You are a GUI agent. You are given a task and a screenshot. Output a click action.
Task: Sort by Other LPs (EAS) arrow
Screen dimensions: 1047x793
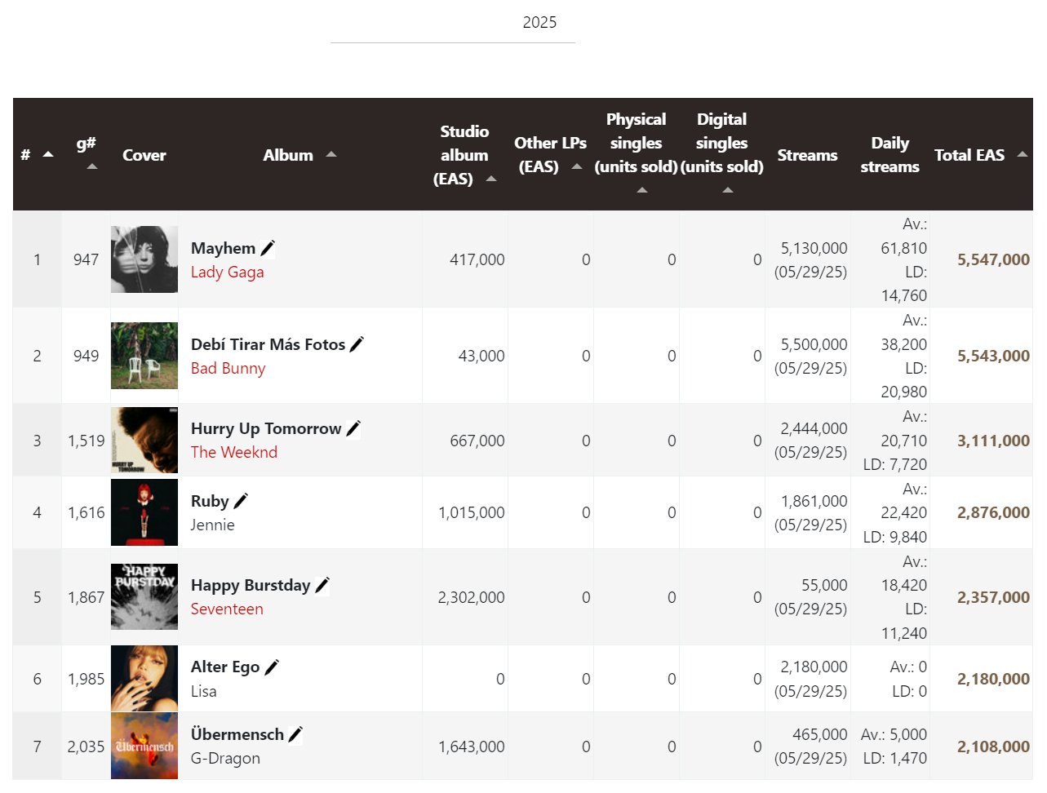(x=577, y=166)
